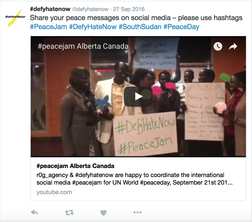Click the Watch Later clock icon
The height and width of the screenshot is (222, 252).
tap(218, 46)
